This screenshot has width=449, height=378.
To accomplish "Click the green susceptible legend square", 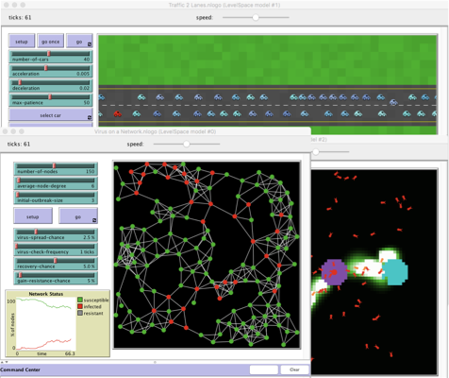I will point(80,300).
